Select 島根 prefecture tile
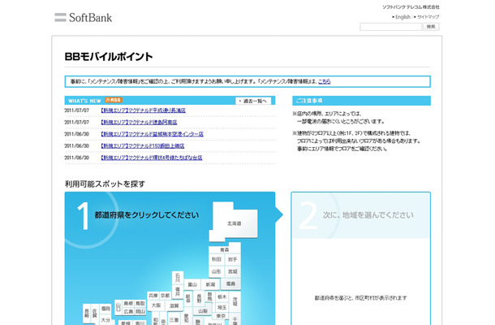The height and width of the screenshot is (325, 495). tap(128, 303)
